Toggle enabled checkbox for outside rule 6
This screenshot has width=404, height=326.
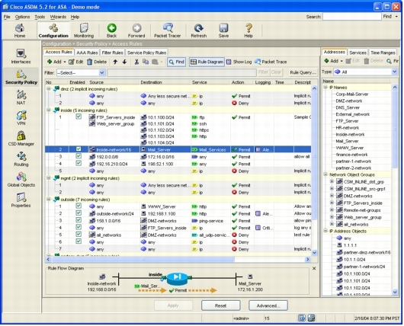tap(79, 241)
